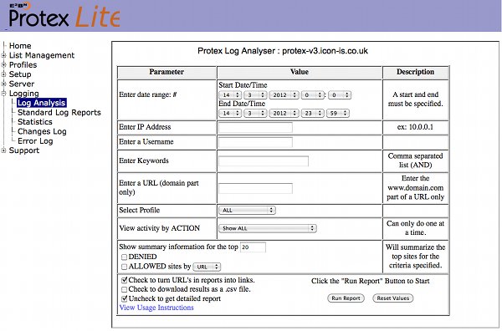Click the IP Address input field
The image size is (502, 331).
pyautogui.click(x=255, y=127)
